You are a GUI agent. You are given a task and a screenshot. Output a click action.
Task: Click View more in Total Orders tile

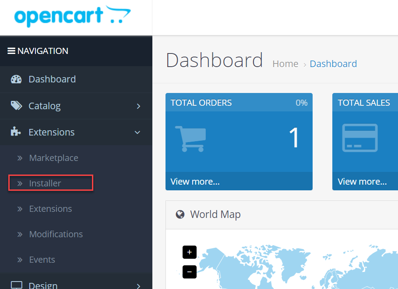(x=195, y=182)
